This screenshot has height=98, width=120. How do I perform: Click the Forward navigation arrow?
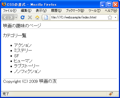click(x=11, y=17)
